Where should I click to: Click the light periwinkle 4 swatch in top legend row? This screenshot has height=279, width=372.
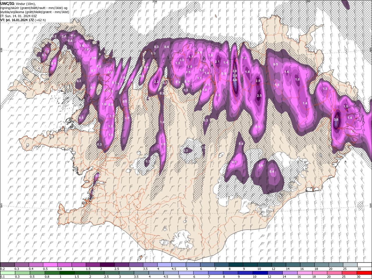coord(164,265)
